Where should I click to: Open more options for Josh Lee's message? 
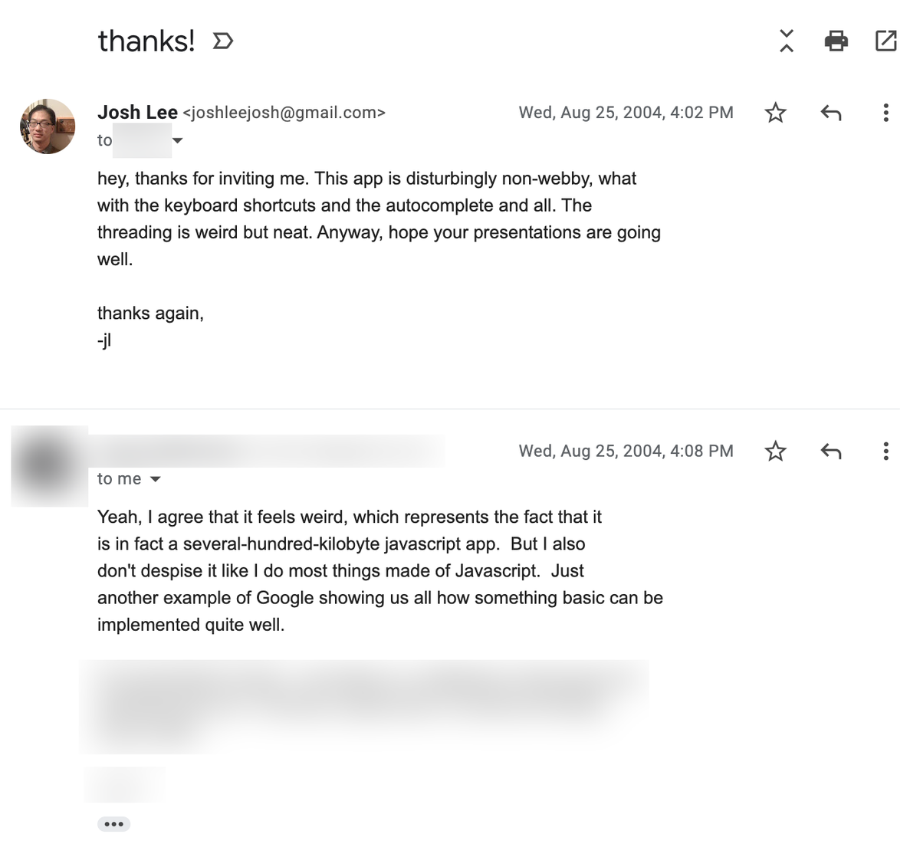click(886, 113)
